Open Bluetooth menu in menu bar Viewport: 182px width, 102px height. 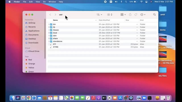click(121, 2)
